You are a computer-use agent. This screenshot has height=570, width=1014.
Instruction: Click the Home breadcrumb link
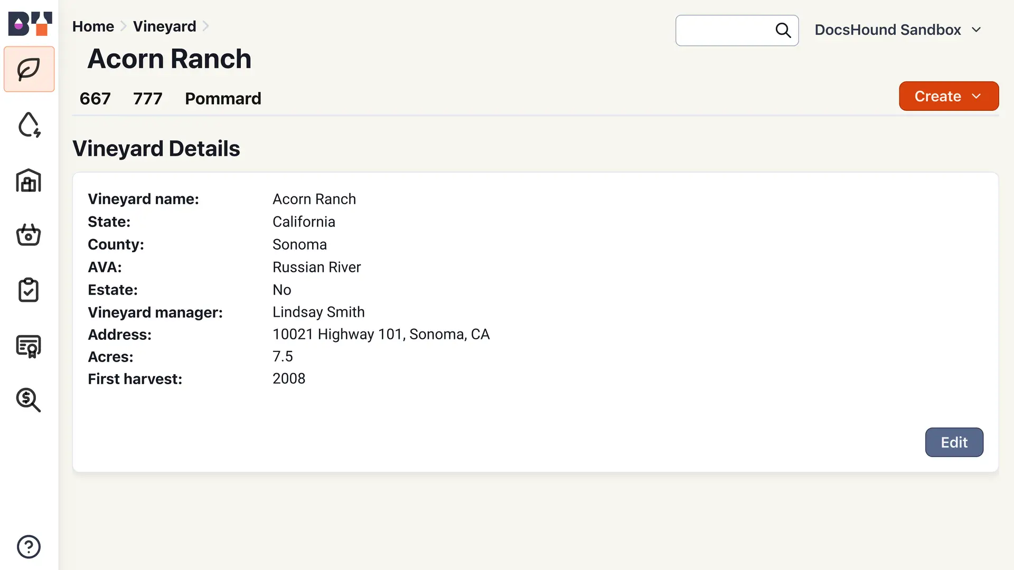(x=93, y=26)
